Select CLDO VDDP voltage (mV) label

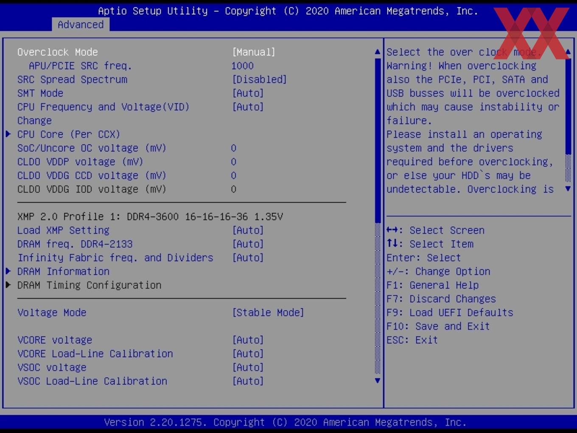81,162
